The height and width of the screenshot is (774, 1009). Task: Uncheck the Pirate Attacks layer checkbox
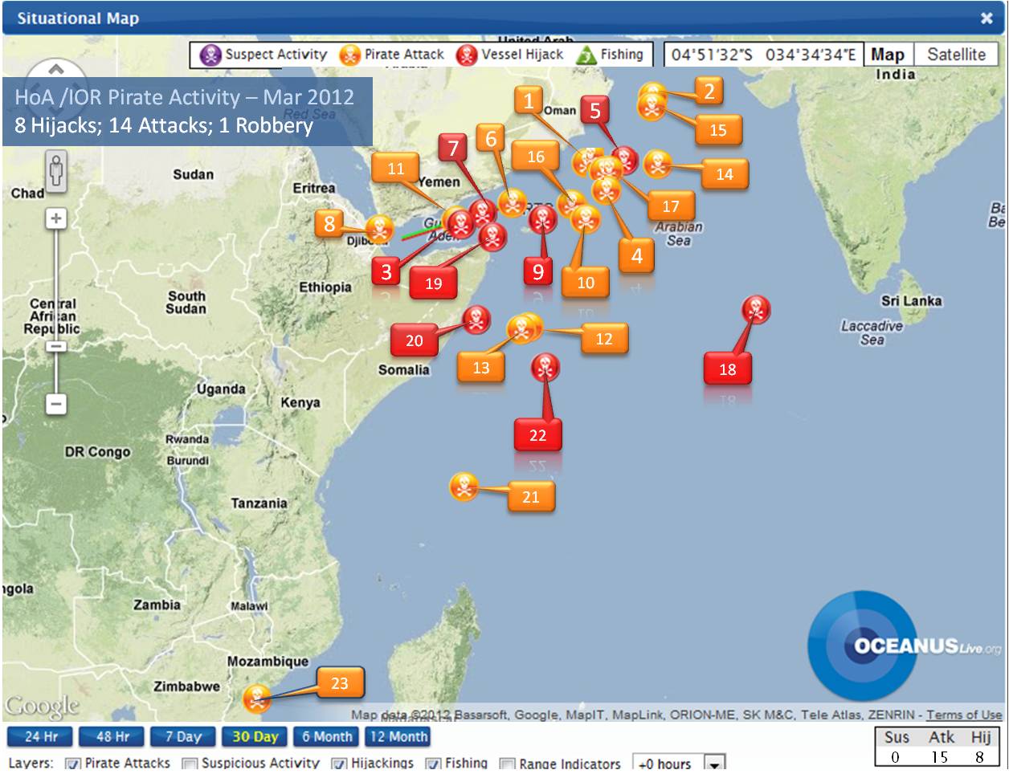tap(72, 764)
